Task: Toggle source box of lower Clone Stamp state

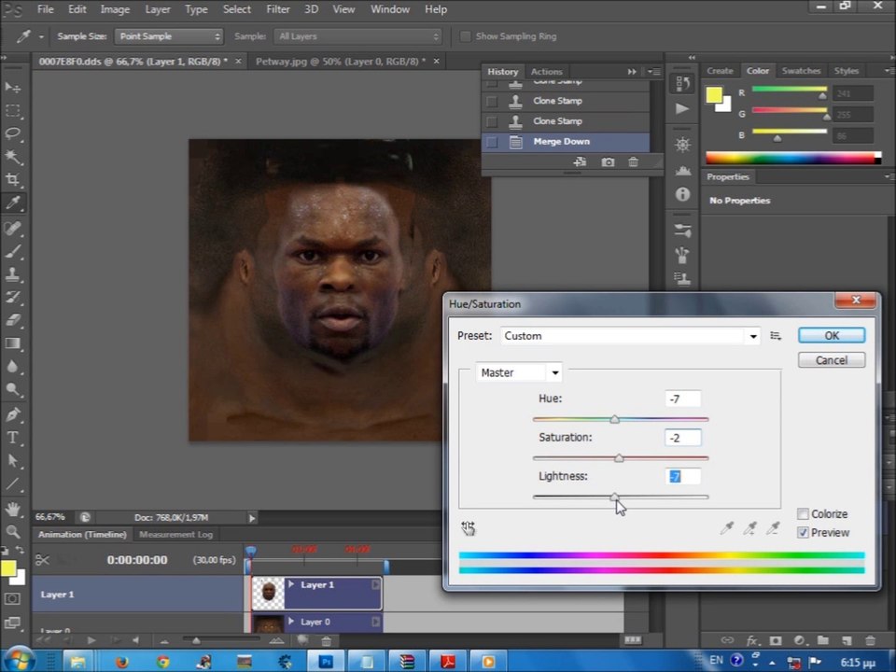Action: pyautogui.click(x=492, y=121)
